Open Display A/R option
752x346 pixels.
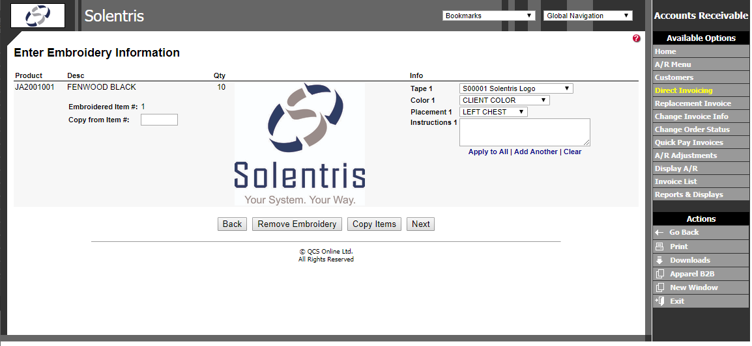701,168
